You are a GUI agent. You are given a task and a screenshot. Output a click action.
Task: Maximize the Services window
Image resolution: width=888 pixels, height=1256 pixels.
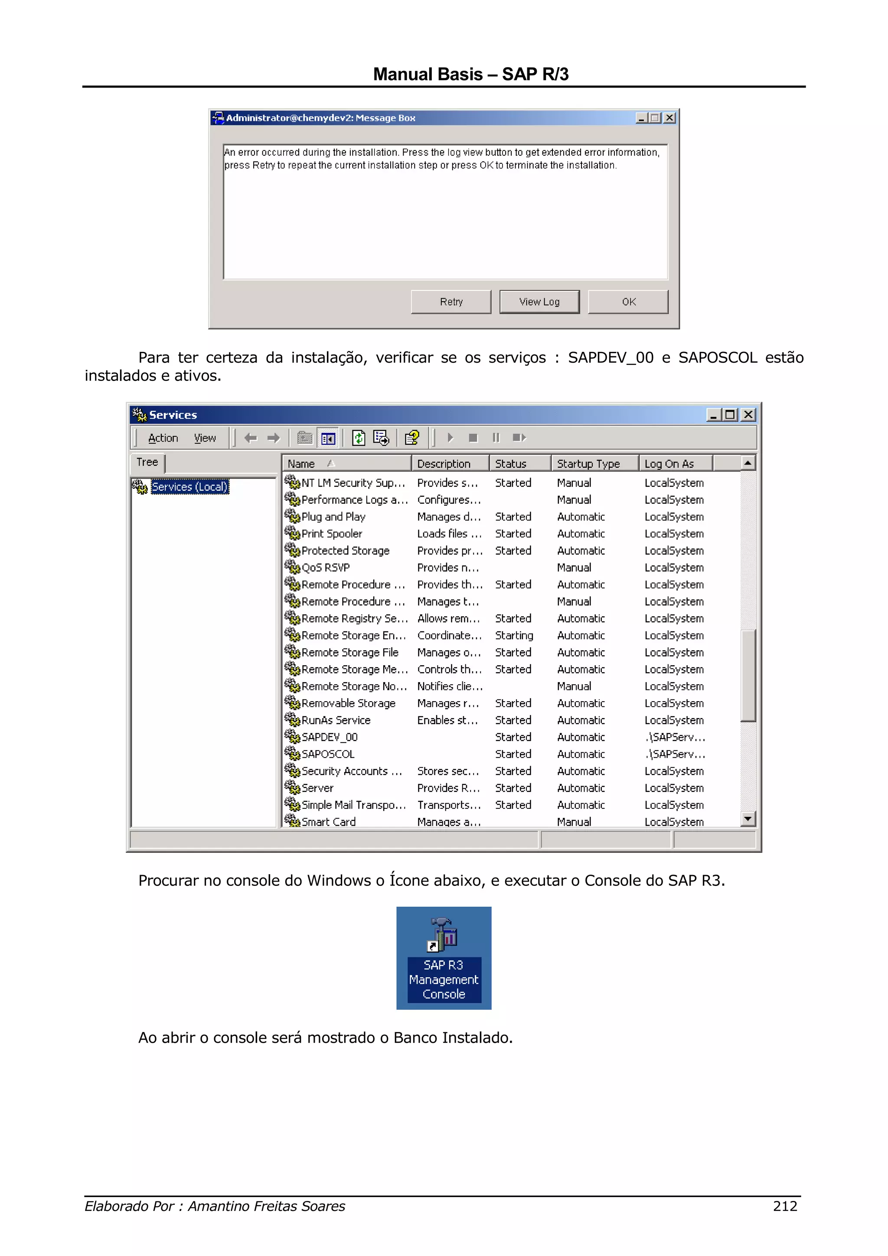(729, 415)
